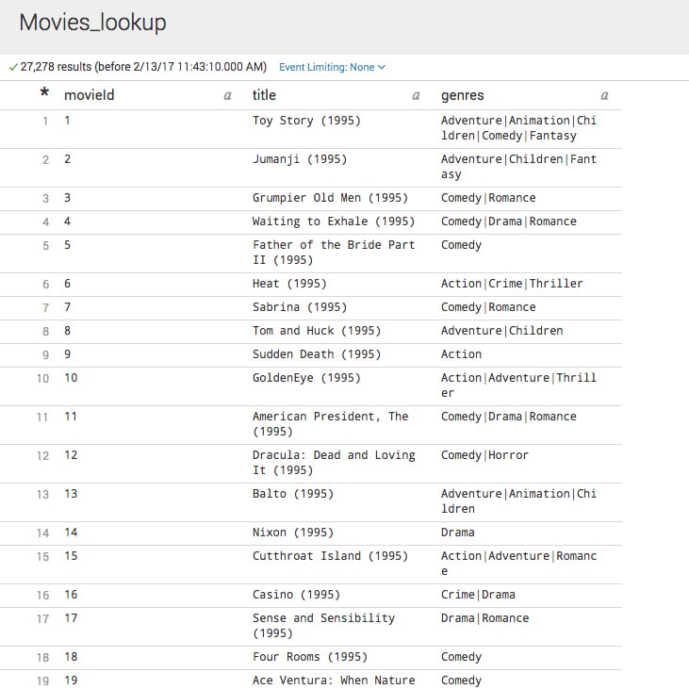The image size is (689, 689).
Task: Click the Comedy|Horror genres cell
Action: (484, 455)
